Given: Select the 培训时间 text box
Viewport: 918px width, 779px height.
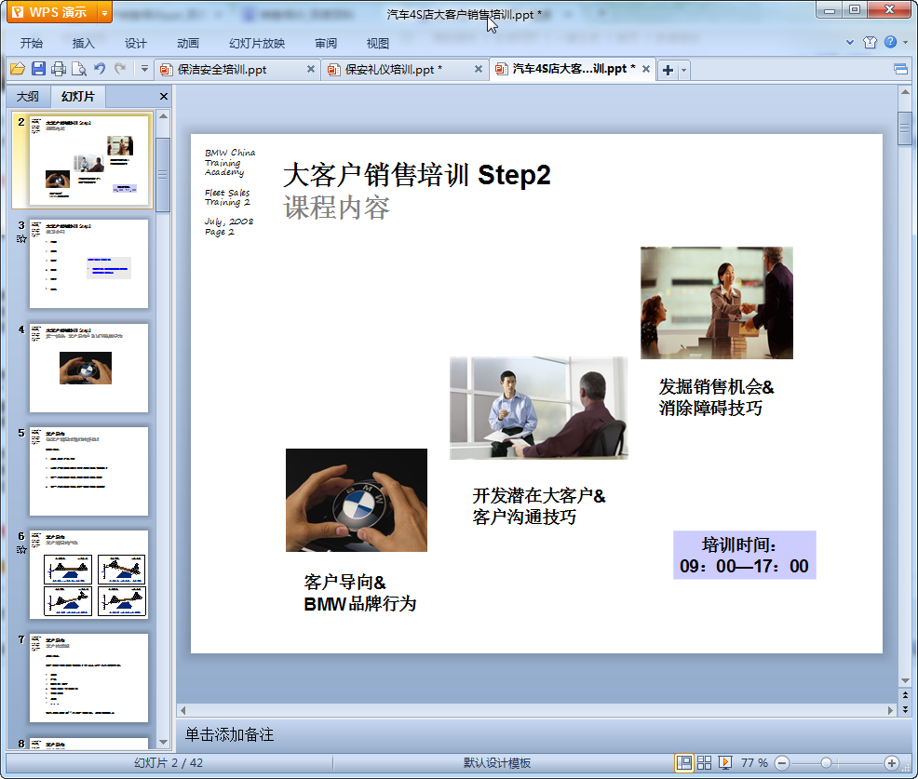Looking at the screenshot, I should (x=744, y=555).
